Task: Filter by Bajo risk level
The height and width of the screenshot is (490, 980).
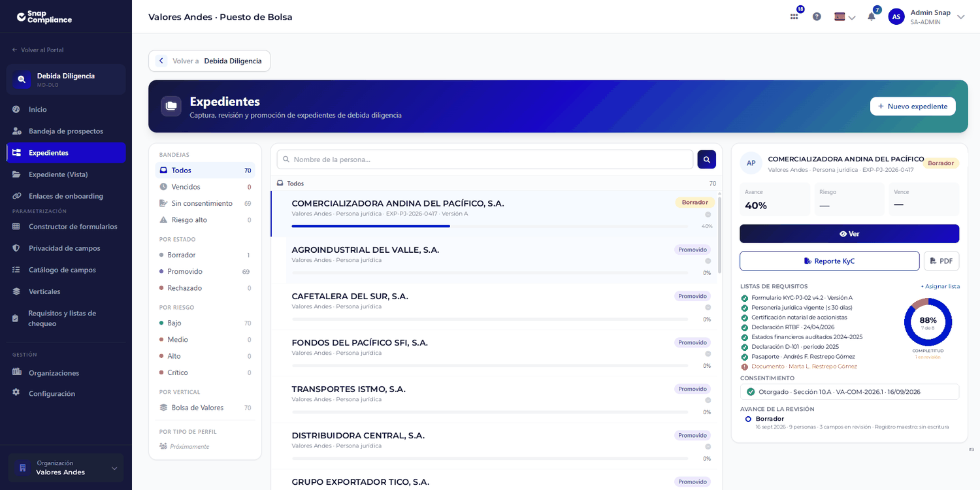Action: click(x=205, y=323)
